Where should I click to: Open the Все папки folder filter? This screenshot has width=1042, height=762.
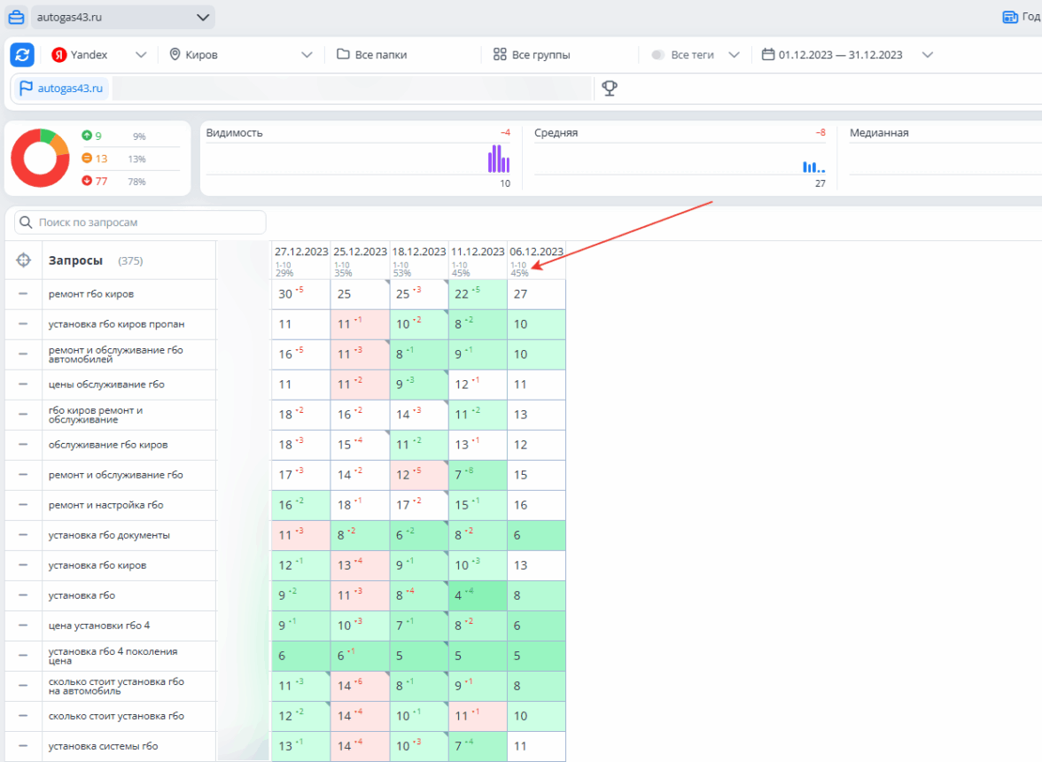(372, 55)
